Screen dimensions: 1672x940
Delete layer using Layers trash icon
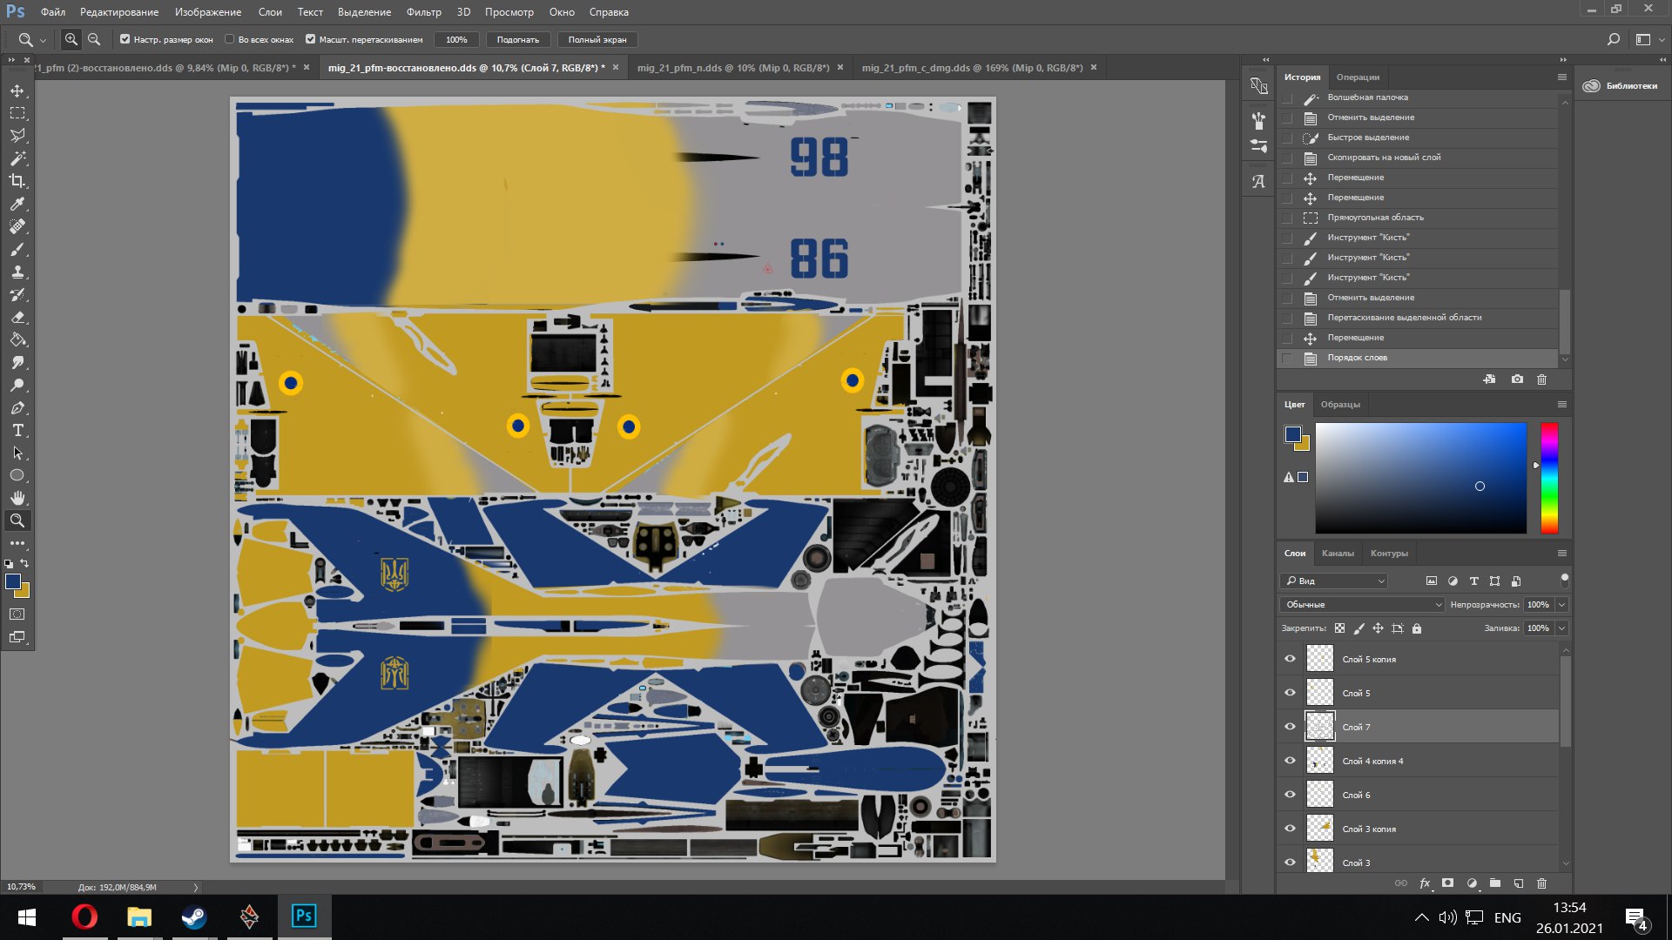pos(1542,883)
